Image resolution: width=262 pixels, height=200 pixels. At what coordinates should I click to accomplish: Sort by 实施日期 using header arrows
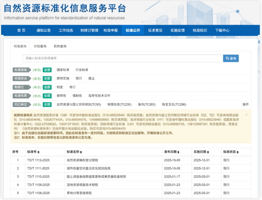pyautogui.click(x=208, y=152)
